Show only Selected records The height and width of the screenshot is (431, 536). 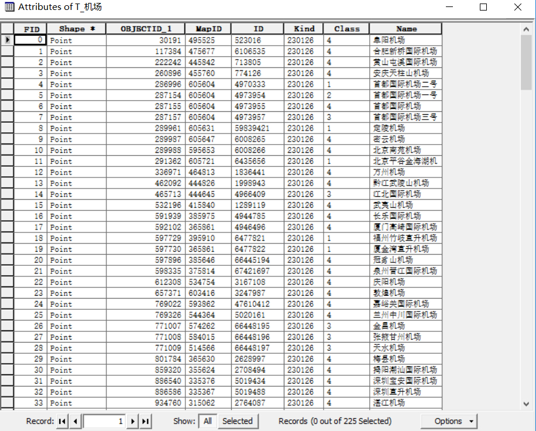pyautogui.click(x=238, y=421)
